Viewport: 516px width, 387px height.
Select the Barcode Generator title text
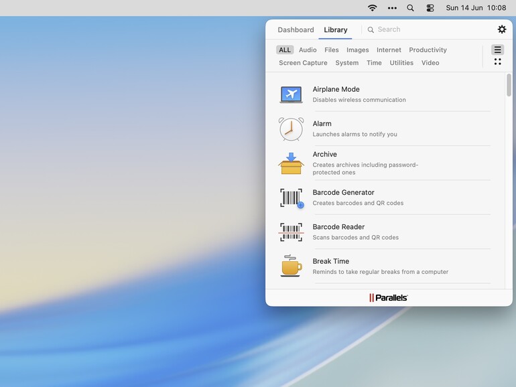(x=343, y=192)
